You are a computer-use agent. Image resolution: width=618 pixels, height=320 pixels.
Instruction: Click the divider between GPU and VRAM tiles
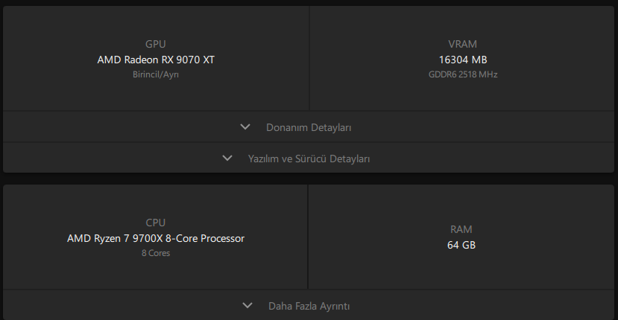coord(309,59)
